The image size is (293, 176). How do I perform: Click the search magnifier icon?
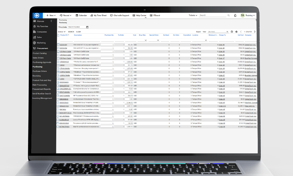click(x=229, y=15)
